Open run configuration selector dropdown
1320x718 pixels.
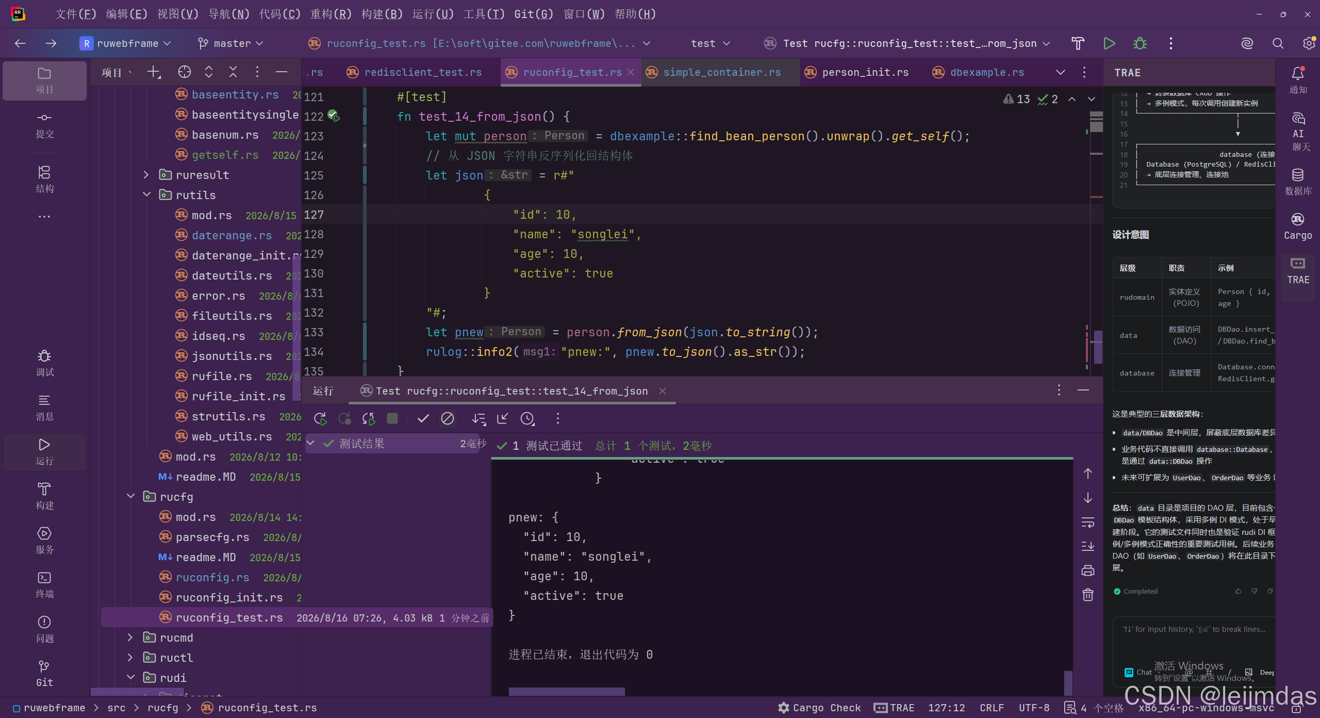pyautogui.click(x=906, y=43)
